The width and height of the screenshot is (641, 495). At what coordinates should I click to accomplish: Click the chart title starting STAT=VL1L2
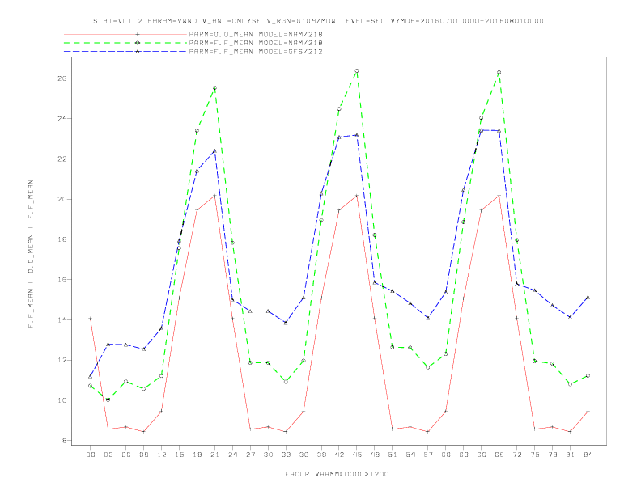pyautogui.click(x=318, y=21)
